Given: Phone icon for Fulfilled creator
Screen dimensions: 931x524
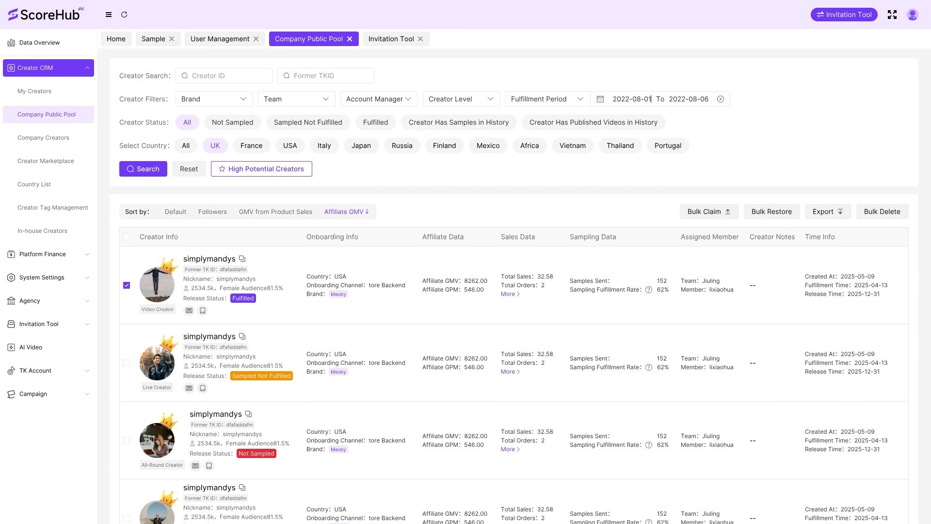Looking at the screenshot, I should 203,311.
